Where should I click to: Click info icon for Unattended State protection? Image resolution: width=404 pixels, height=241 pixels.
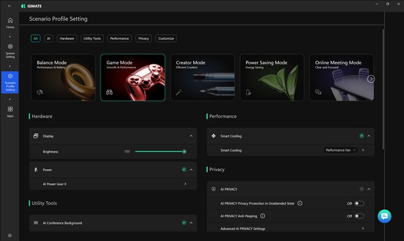click(x=300, y=203)
